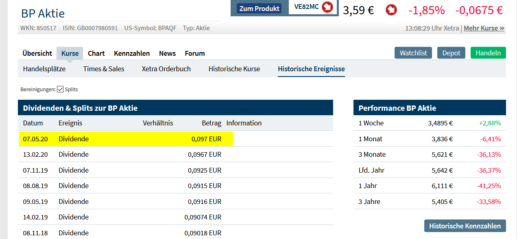Click the -41,25% one-year performance value
This screenshot has width=517, height=239.
coord(489,186)
